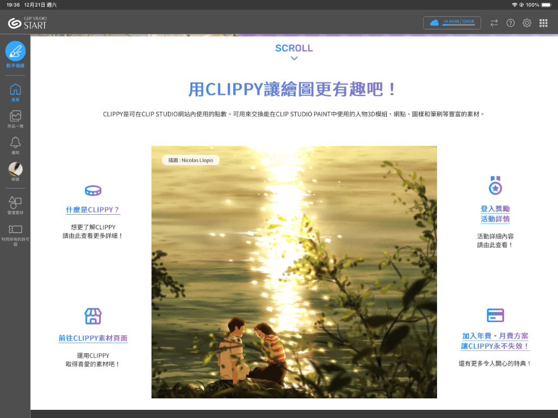Click the text 取得喜愛的素材吧！

coord(93,364)
